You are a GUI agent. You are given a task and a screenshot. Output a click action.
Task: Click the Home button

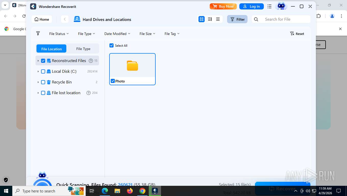click(42, 19)
